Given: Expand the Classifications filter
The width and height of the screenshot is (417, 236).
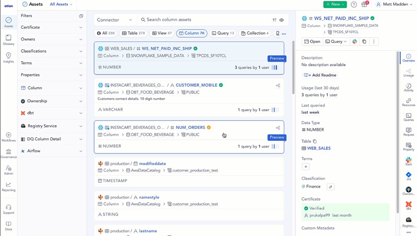Looking at the screenshot, I should 52,51.
